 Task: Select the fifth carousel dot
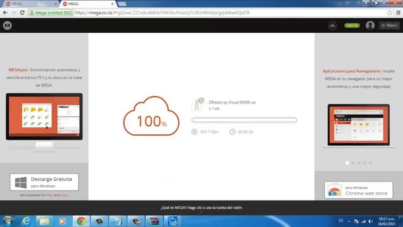point(370,163)
